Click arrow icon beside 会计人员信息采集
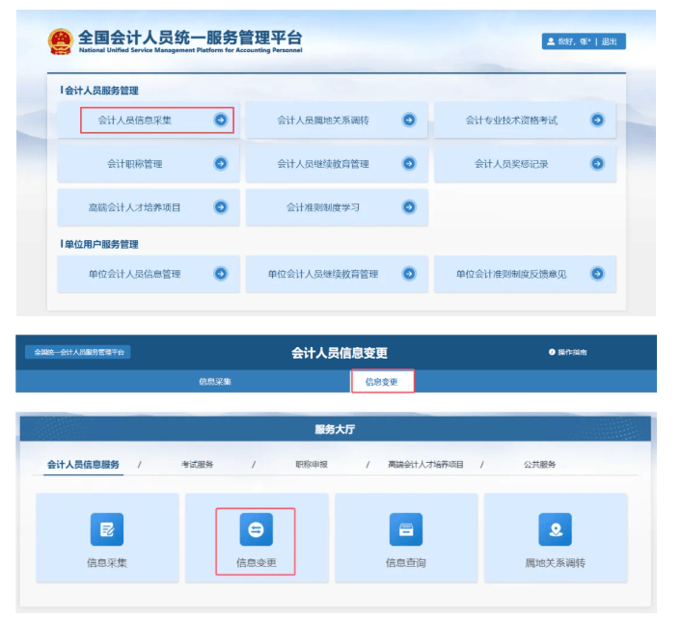The height and width of the screenshot is (620, 681). pos(221,121)
